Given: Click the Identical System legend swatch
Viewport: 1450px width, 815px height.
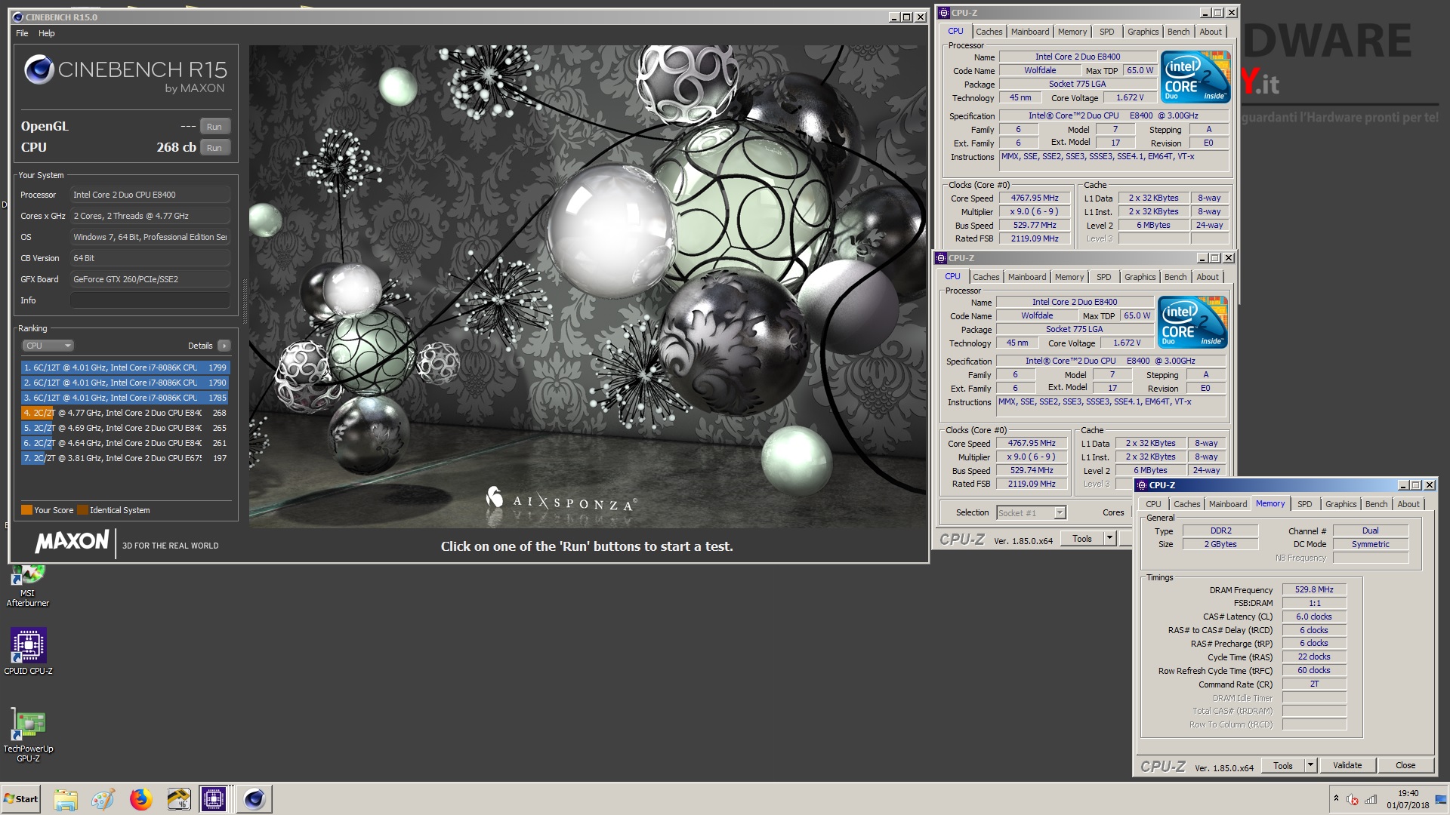Looking at the screenshot, I should click(x=83, y=510).
